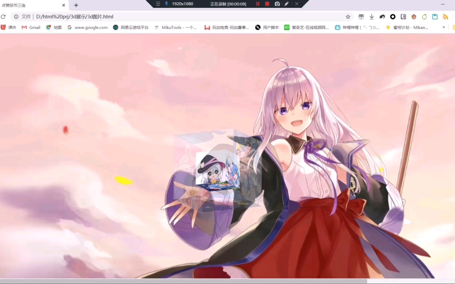This screenshot has height=284, width=455.
Task: Select the Tampermonkey extension icon
Action: [414, 17]
